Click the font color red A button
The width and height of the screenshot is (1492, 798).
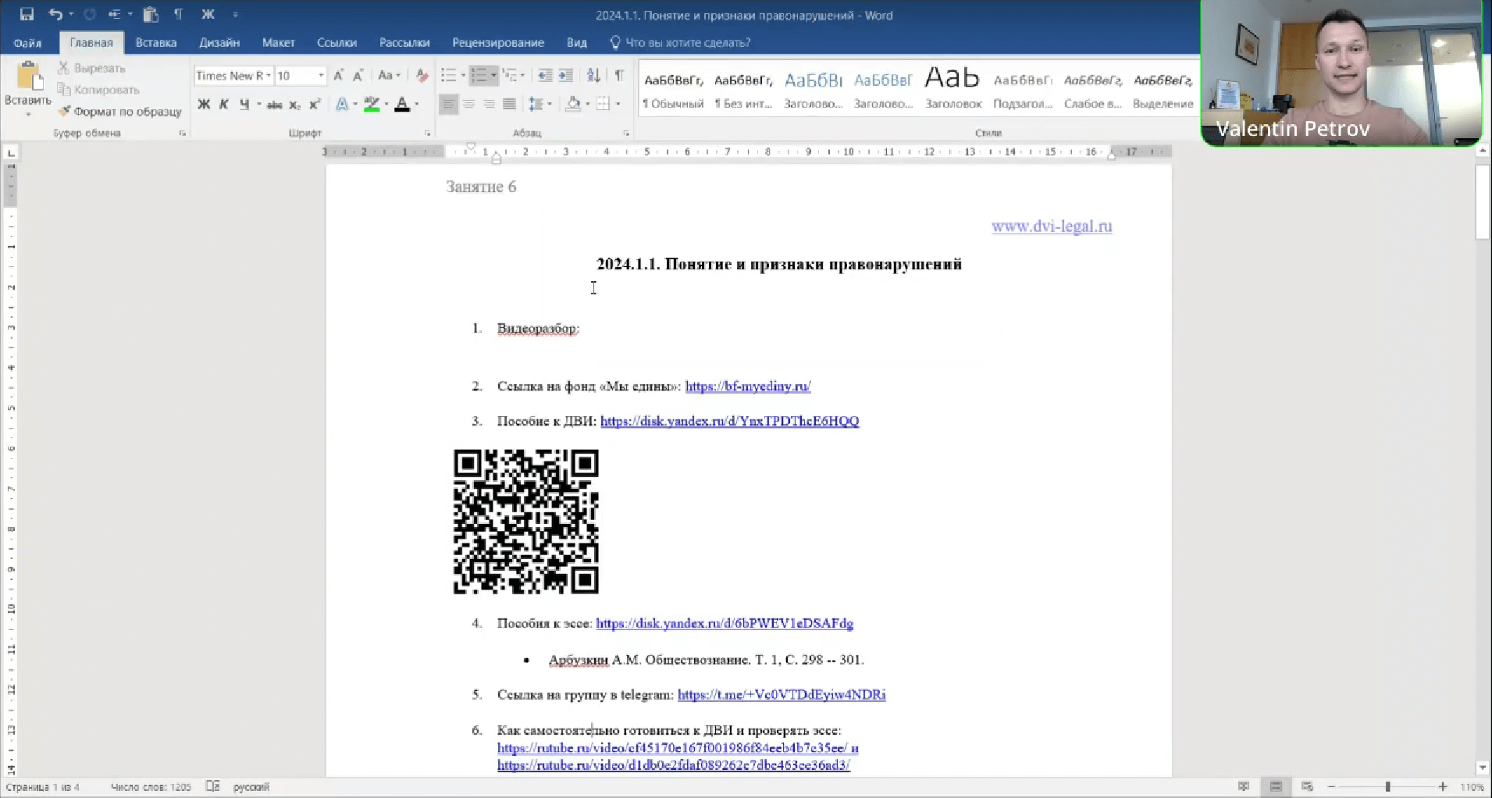[402, 105]
